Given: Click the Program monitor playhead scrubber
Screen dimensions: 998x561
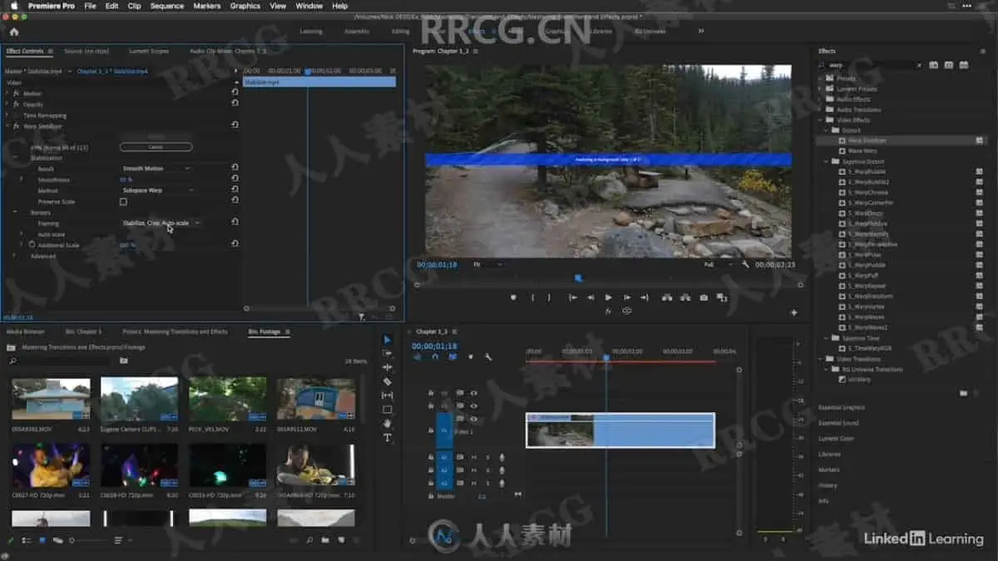Looking at the screenshot, I should point(578,278).
